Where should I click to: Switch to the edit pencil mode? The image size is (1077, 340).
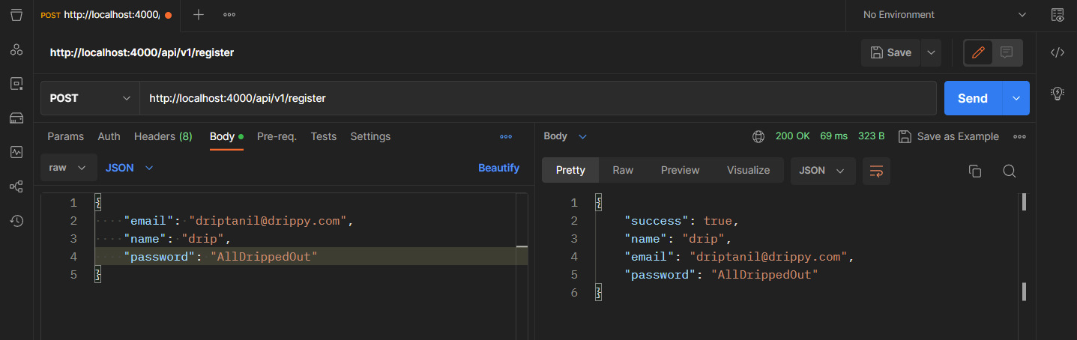978,52
